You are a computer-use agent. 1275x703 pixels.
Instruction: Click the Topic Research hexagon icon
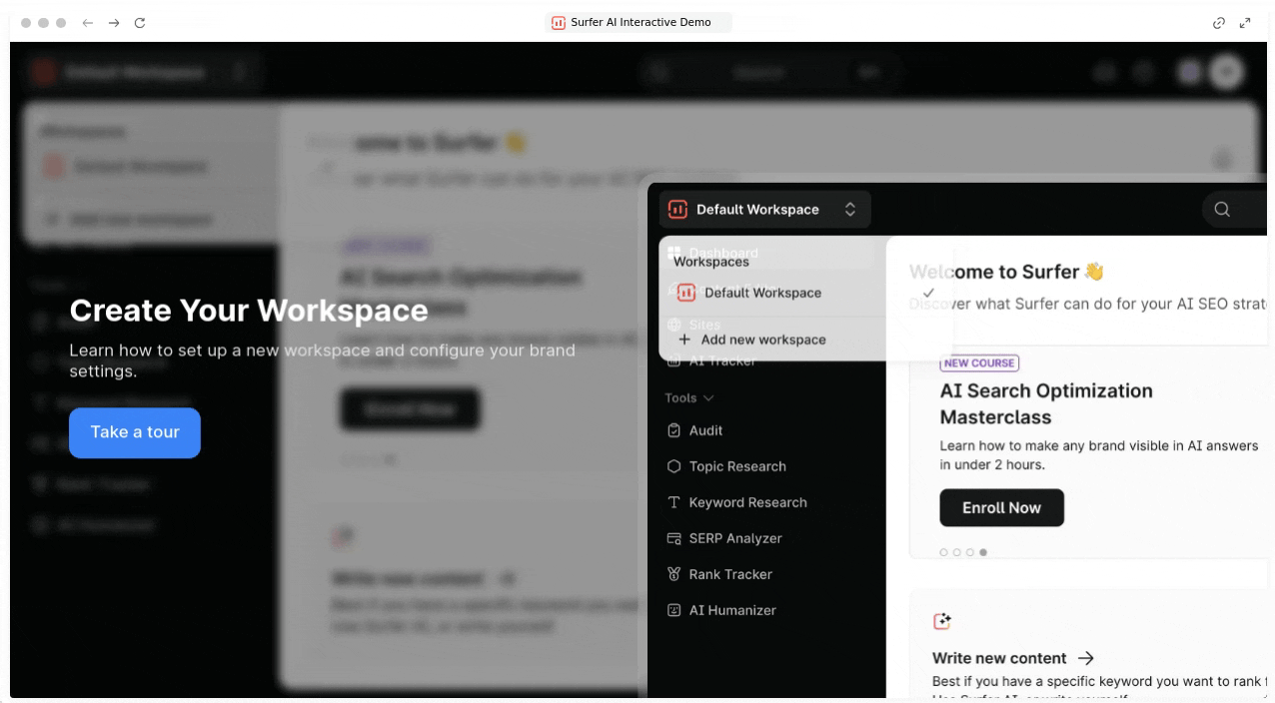coord(673,466)
